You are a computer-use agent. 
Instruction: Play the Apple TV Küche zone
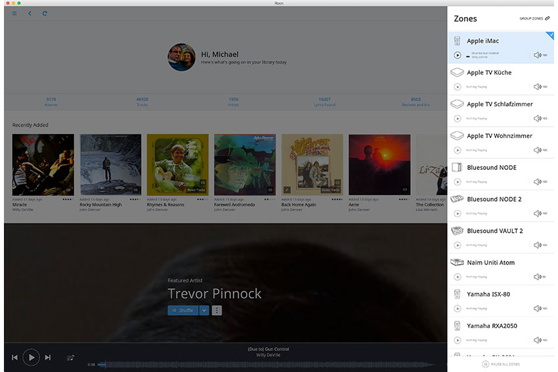pyautogui.click(x=458, y=87)
